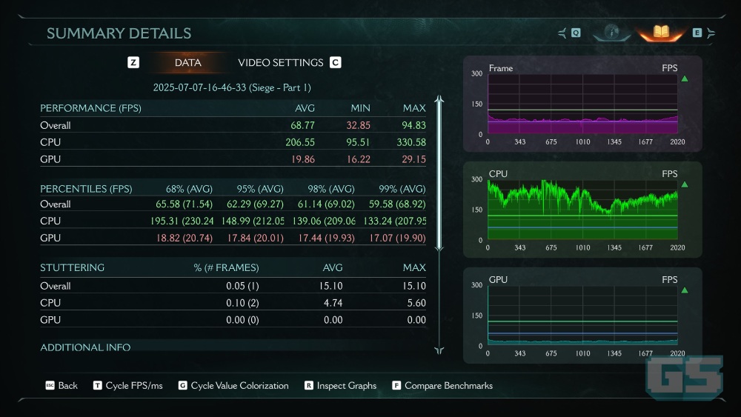The width and height of the screenshot is (741, 417).
Task: Click the SUMMARY DETAILS title
Action: (119, 33)
